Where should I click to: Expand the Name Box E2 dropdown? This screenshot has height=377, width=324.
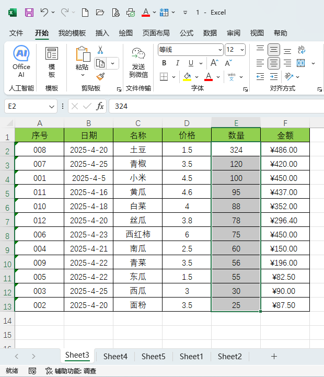click(x=51, y=107)
